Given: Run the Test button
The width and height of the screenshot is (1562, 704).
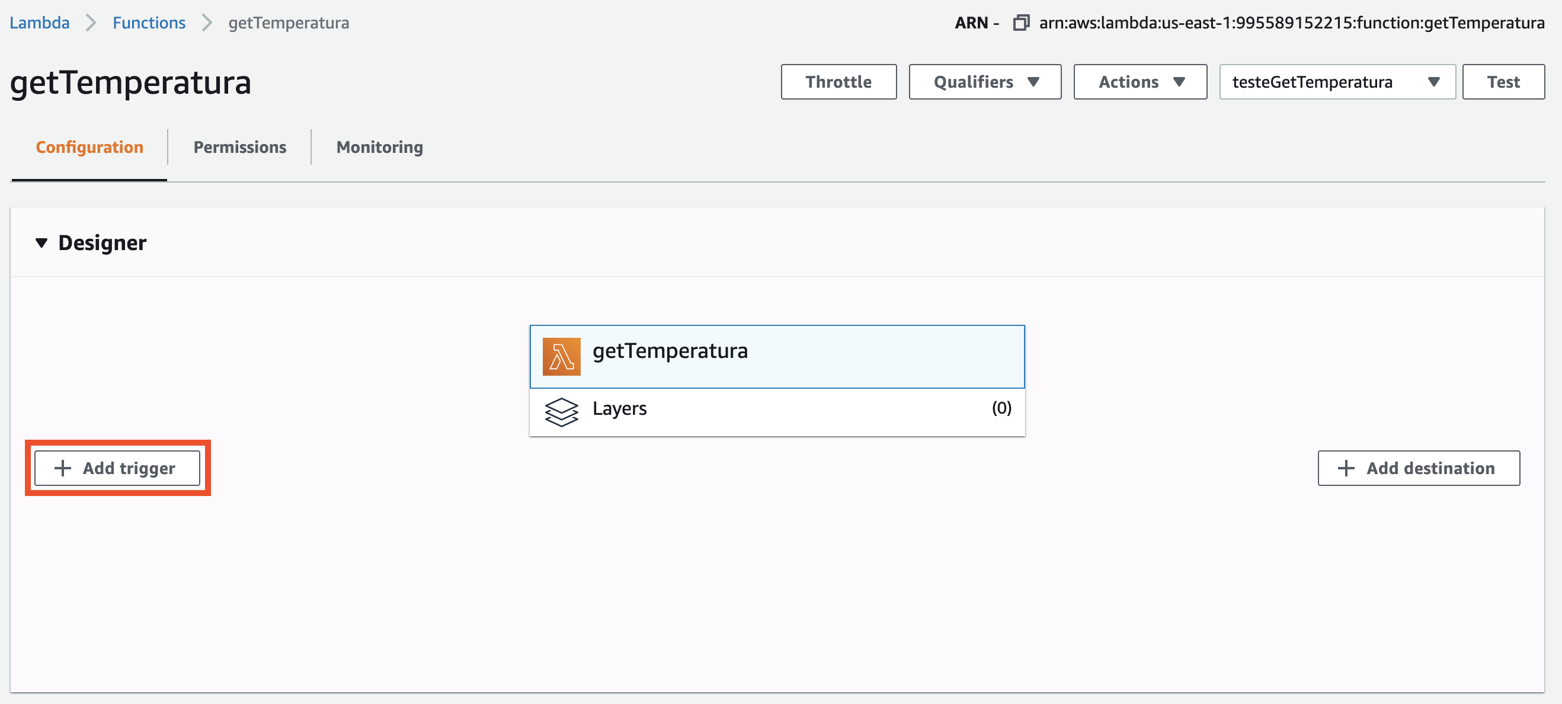Looking at the screenshot, I should [1503, 82].
